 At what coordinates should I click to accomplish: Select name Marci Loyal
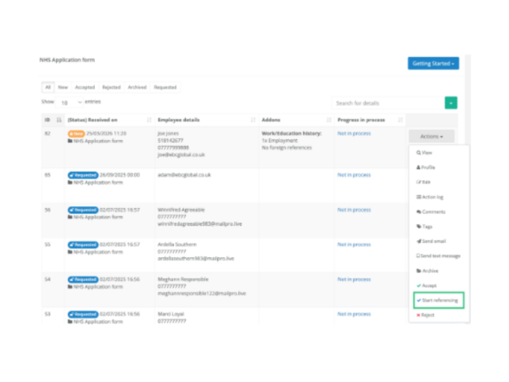pos(171,314)
